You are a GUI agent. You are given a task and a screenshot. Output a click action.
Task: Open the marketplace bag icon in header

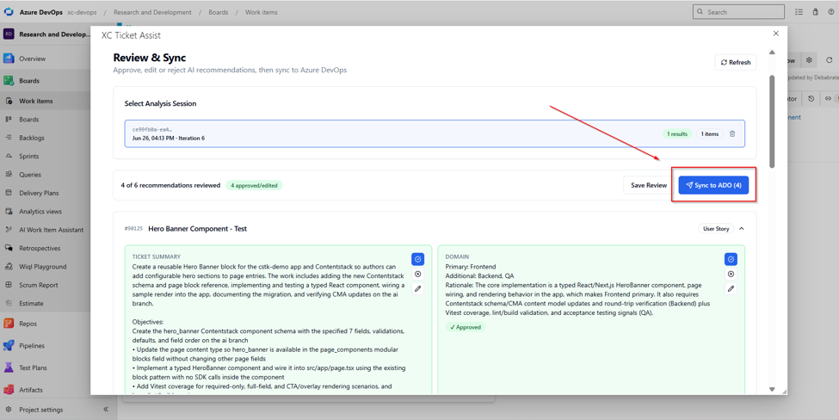tap(816, 12)
